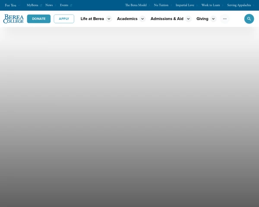Viewport: 259px width, 207px height.
Task: Open the Life at Berea menu
Action: point(92,19)
